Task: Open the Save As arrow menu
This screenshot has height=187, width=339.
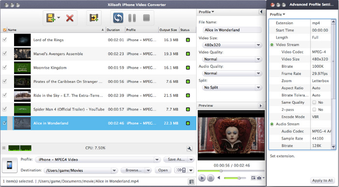Action: (191, 159)
